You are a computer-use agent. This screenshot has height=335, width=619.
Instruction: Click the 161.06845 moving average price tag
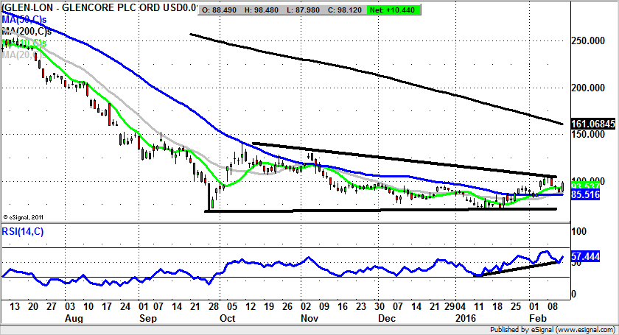[592, 124]
